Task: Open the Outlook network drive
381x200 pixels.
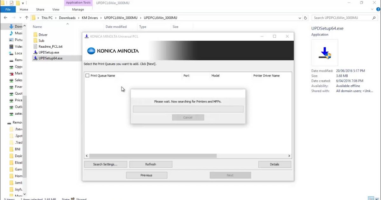Action: point(16,107)
